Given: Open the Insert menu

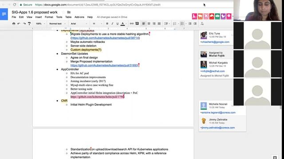Looking at the screenshot, I should (x=39, y=17).
